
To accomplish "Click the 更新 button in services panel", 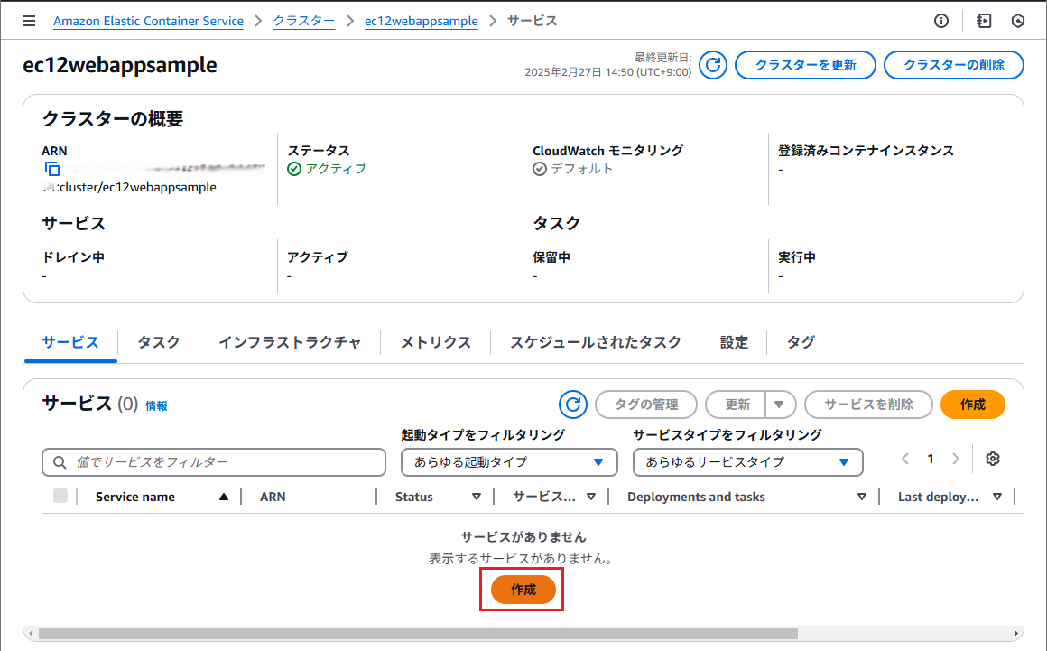I will (737, 405).
